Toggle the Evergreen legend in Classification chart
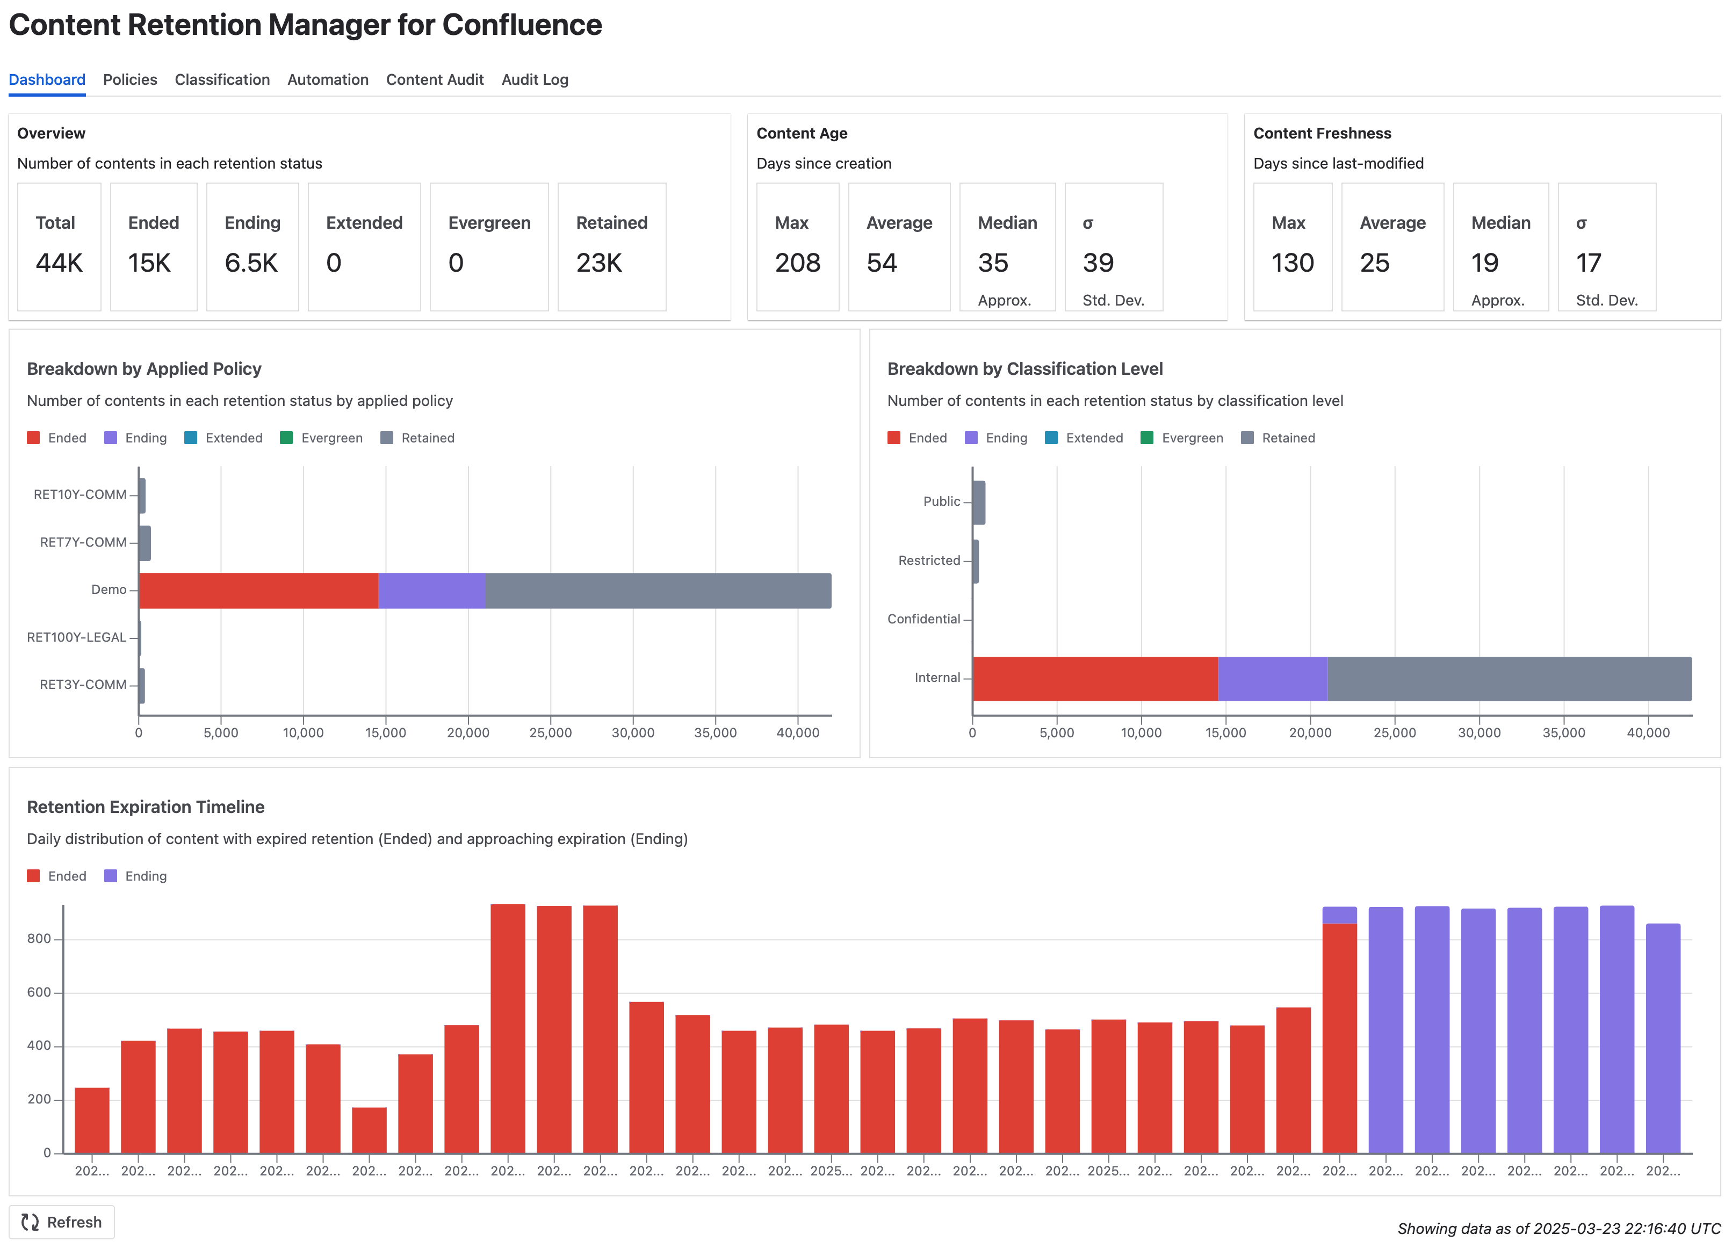1732x1249 pixels. [x=1182, y=438]
